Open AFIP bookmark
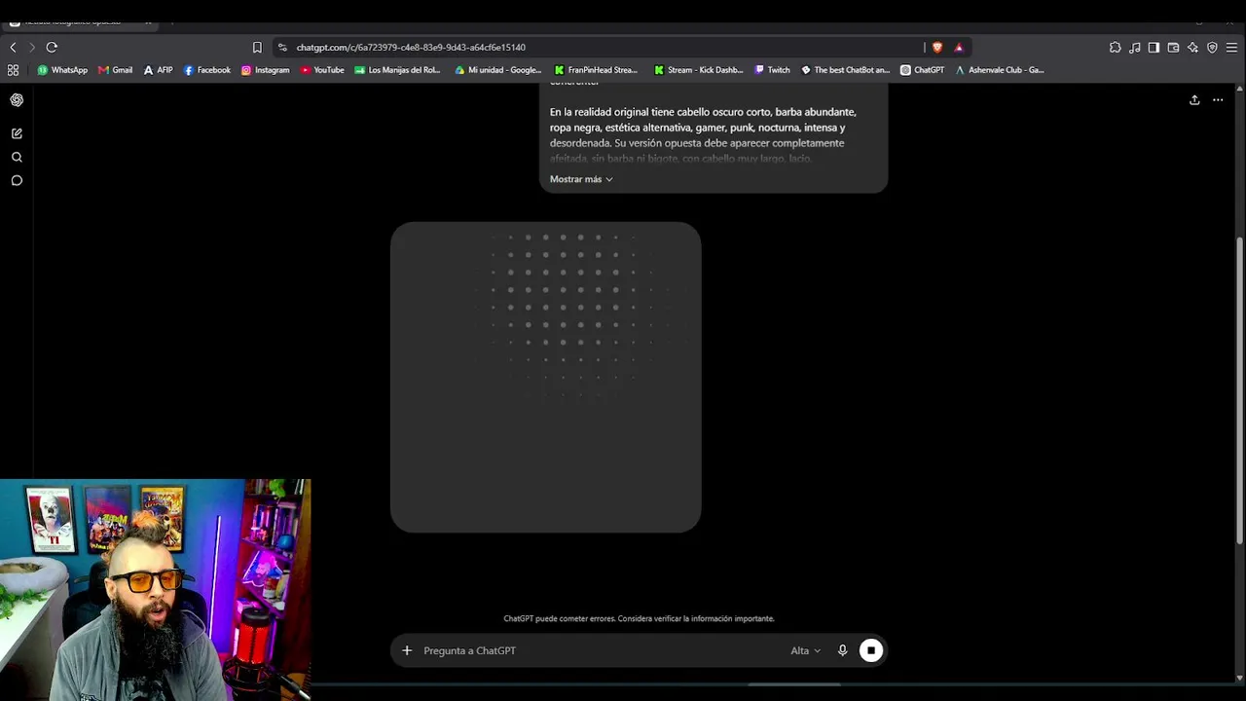Image resolution: width=1246 pixels, height=701 pixels. coord(158,70)
